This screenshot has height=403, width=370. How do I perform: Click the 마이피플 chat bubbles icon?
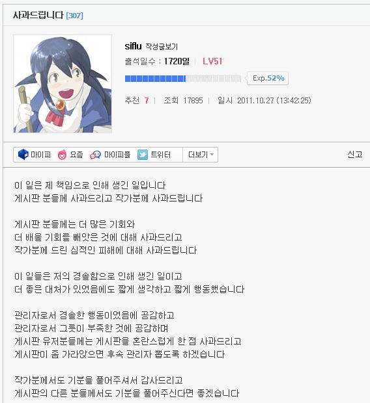pyautogui.click(x=95, y=155)
